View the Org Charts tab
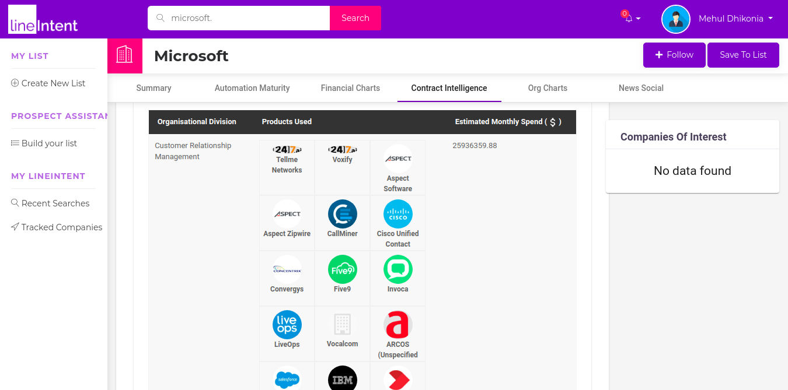Image resolution: width=788 pixels, height=390 pixels. [x=548, y=88]
